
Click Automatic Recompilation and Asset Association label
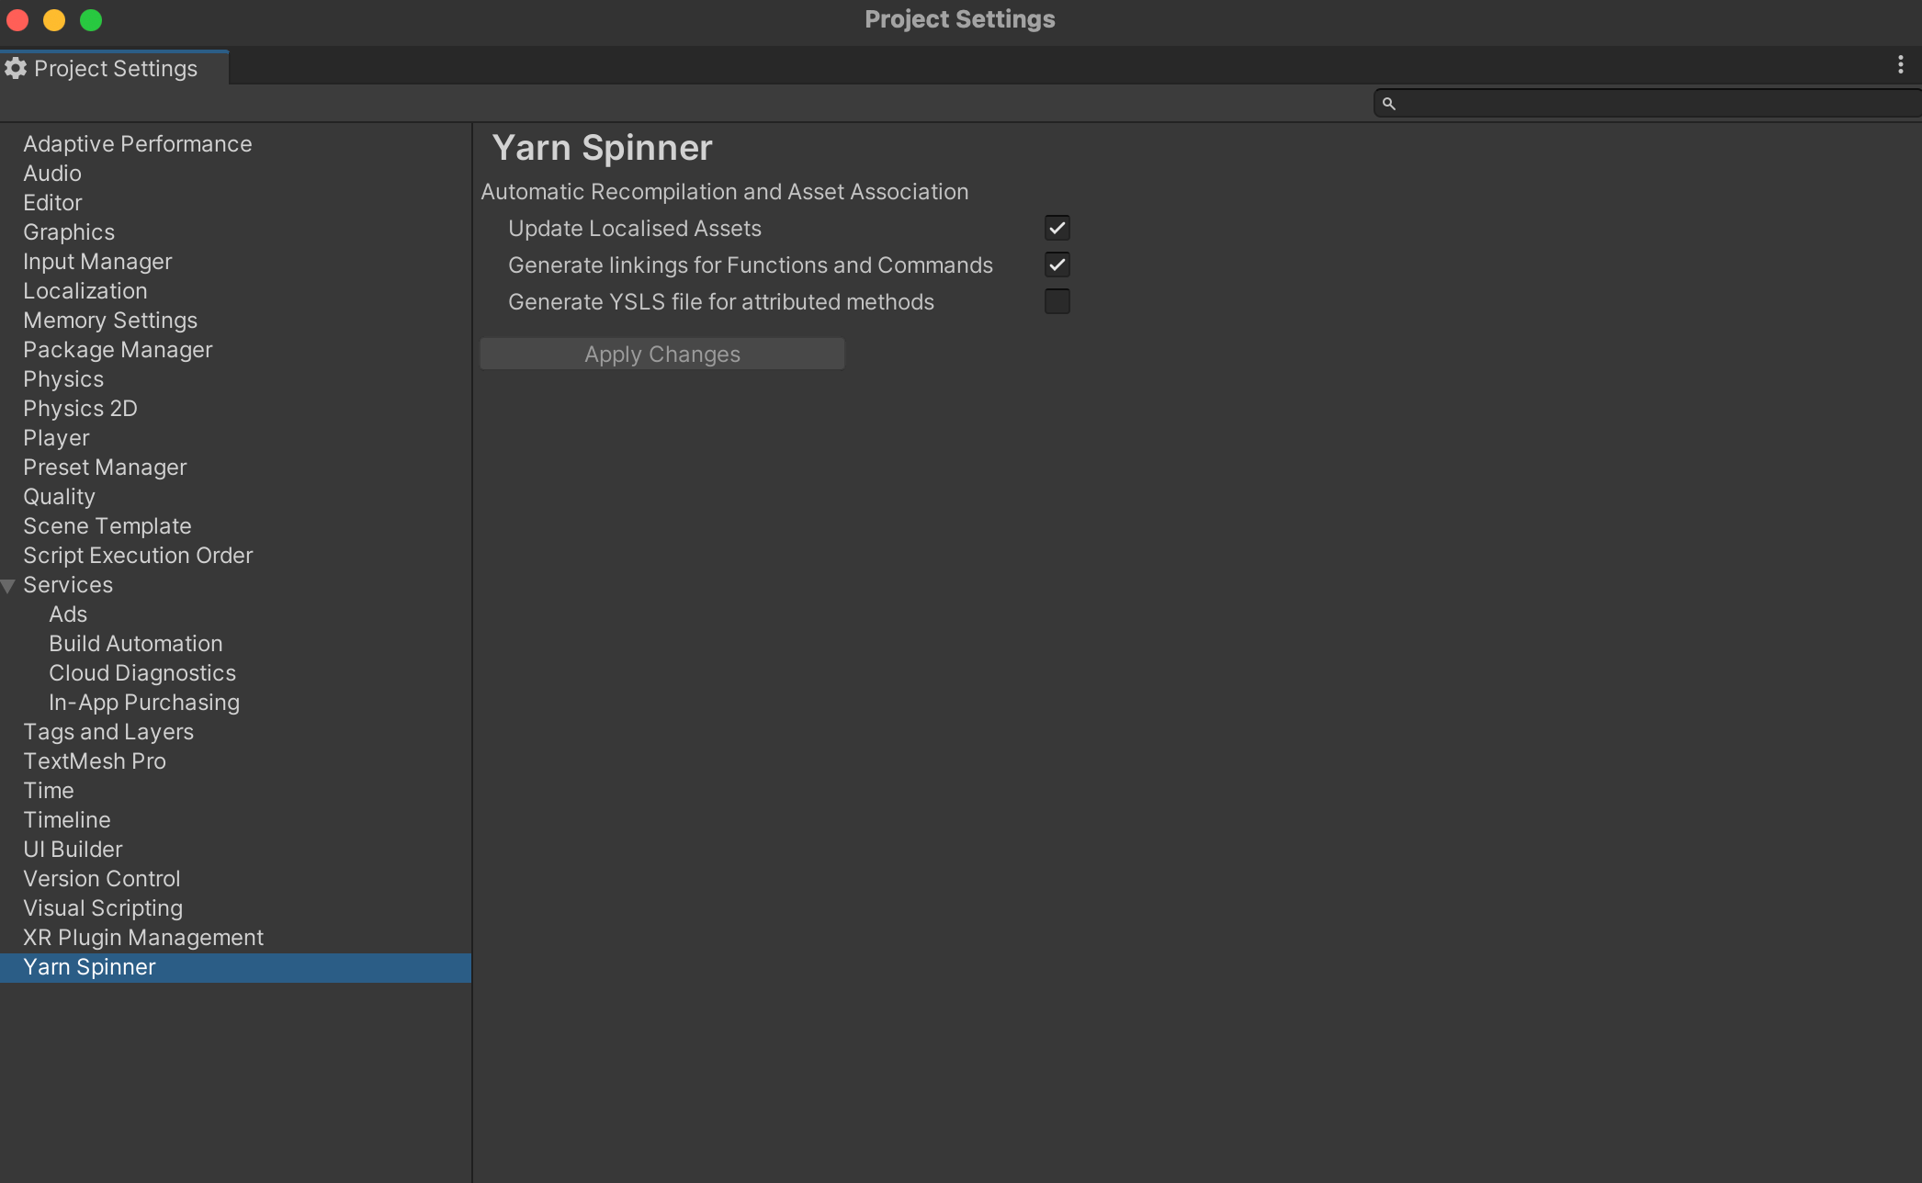[x=725, y=191]
